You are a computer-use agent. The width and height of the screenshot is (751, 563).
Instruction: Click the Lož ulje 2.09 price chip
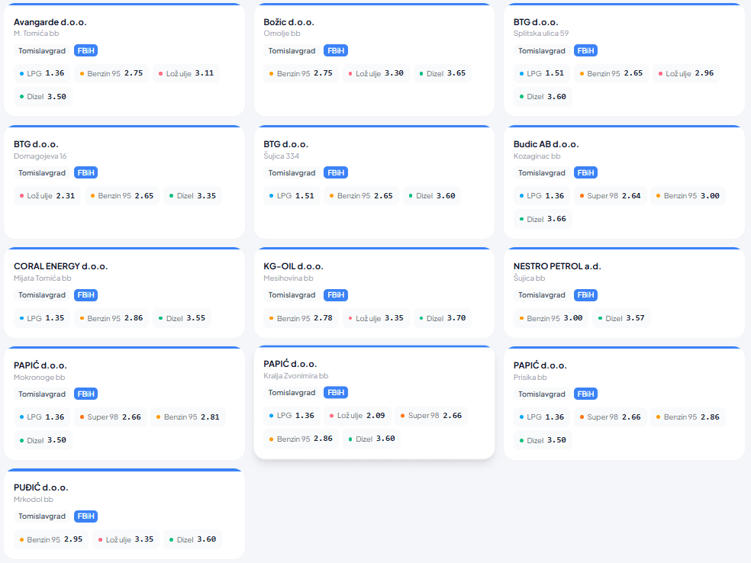click(356, 416)
